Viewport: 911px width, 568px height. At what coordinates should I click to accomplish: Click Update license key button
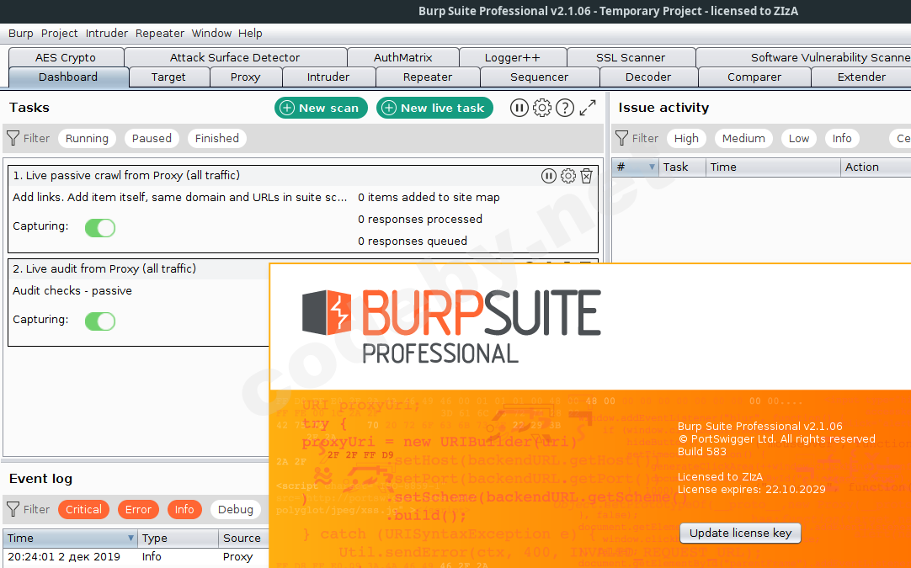(740, 533)
